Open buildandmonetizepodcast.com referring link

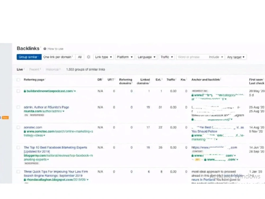[50, 91]
